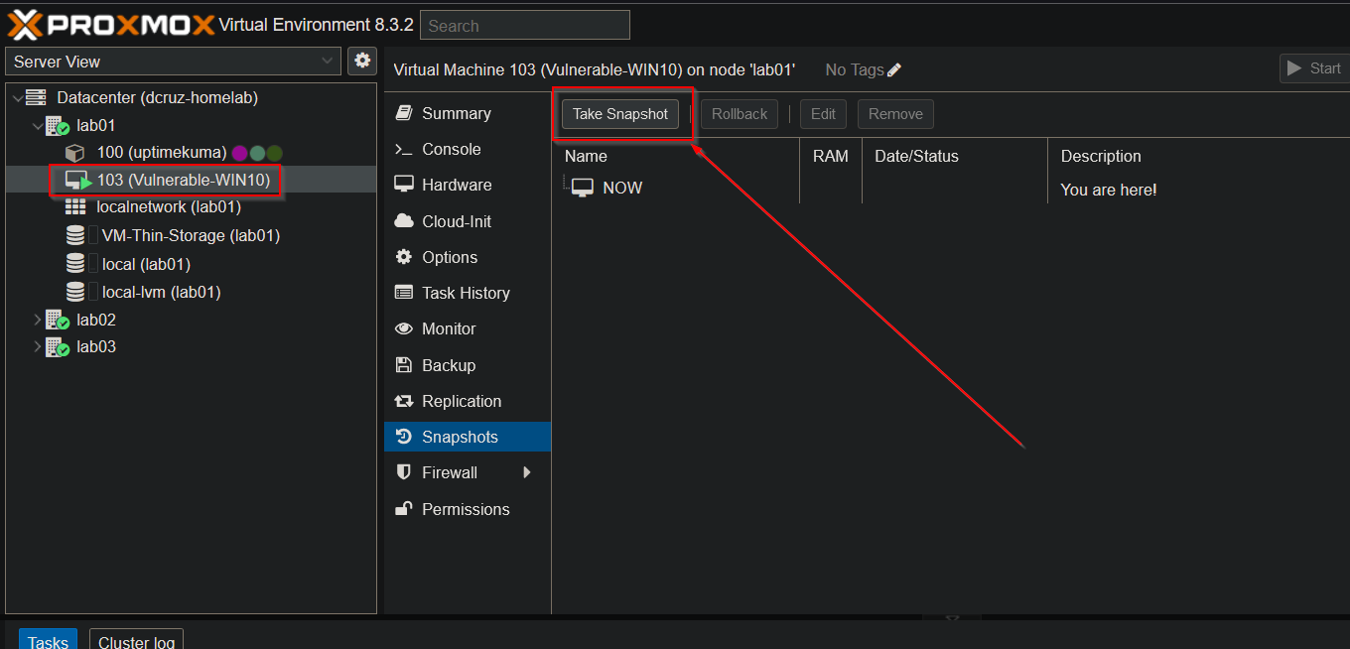This screenshot has height=649, width=1350.
Task: Open the gear settings next to Server View
Action: [x=362, y=61]
